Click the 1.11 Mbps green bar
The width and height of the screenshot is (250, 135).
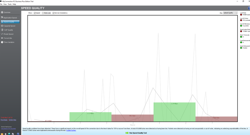point(90,117)
